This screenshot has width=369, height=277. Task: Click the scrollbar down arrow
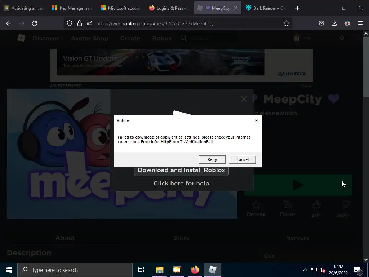tap(366, 260)
